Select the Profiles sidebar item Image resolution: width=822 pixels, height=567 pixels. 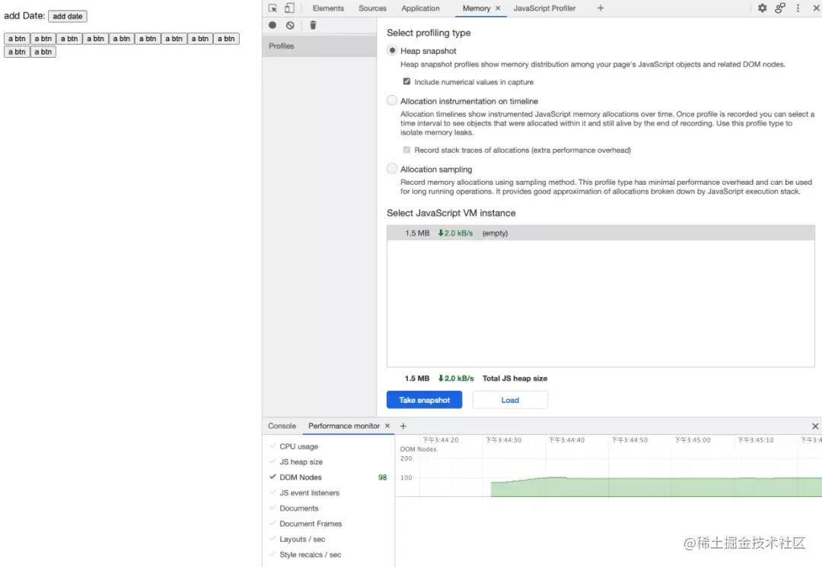pyautogui.click(x=319, y=46)
